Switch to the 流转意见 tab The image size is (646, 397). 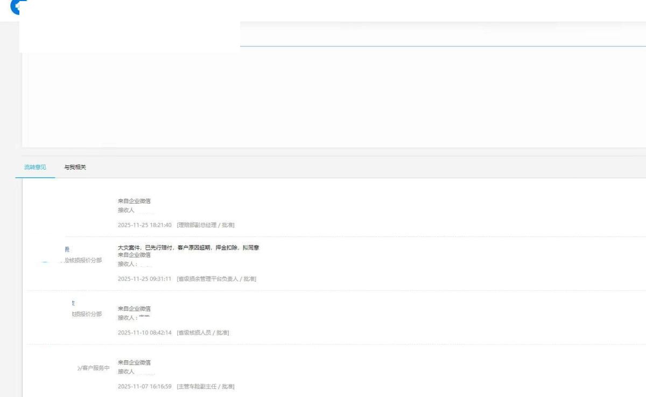coord(35,168)
